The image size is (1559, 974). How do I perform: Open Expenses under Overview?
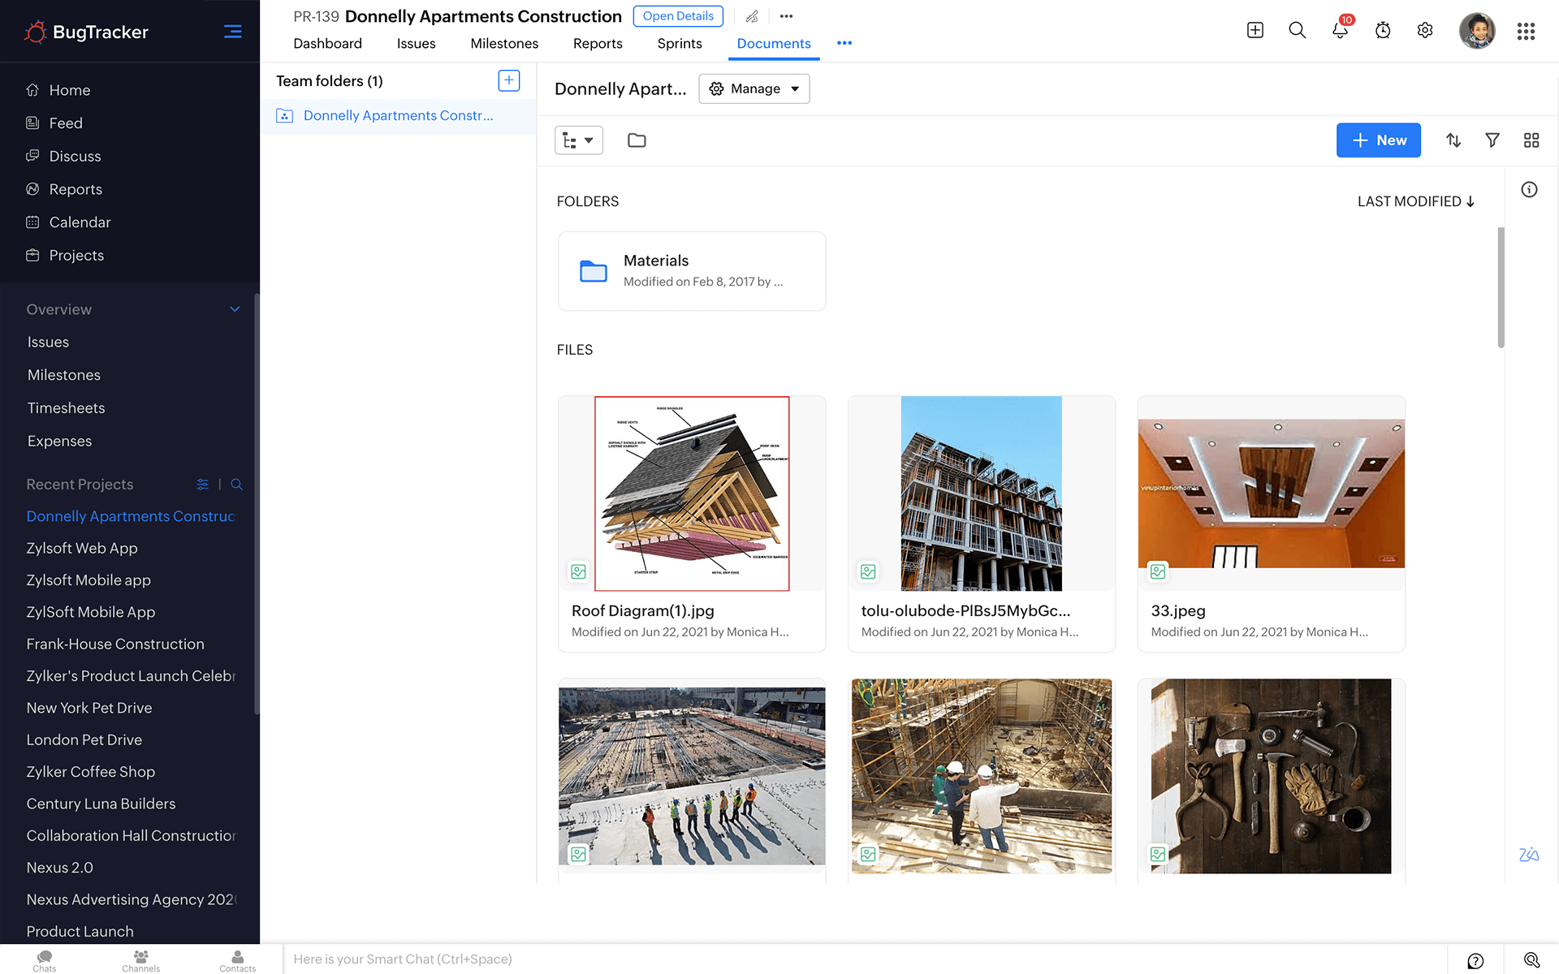pos(59,442)
